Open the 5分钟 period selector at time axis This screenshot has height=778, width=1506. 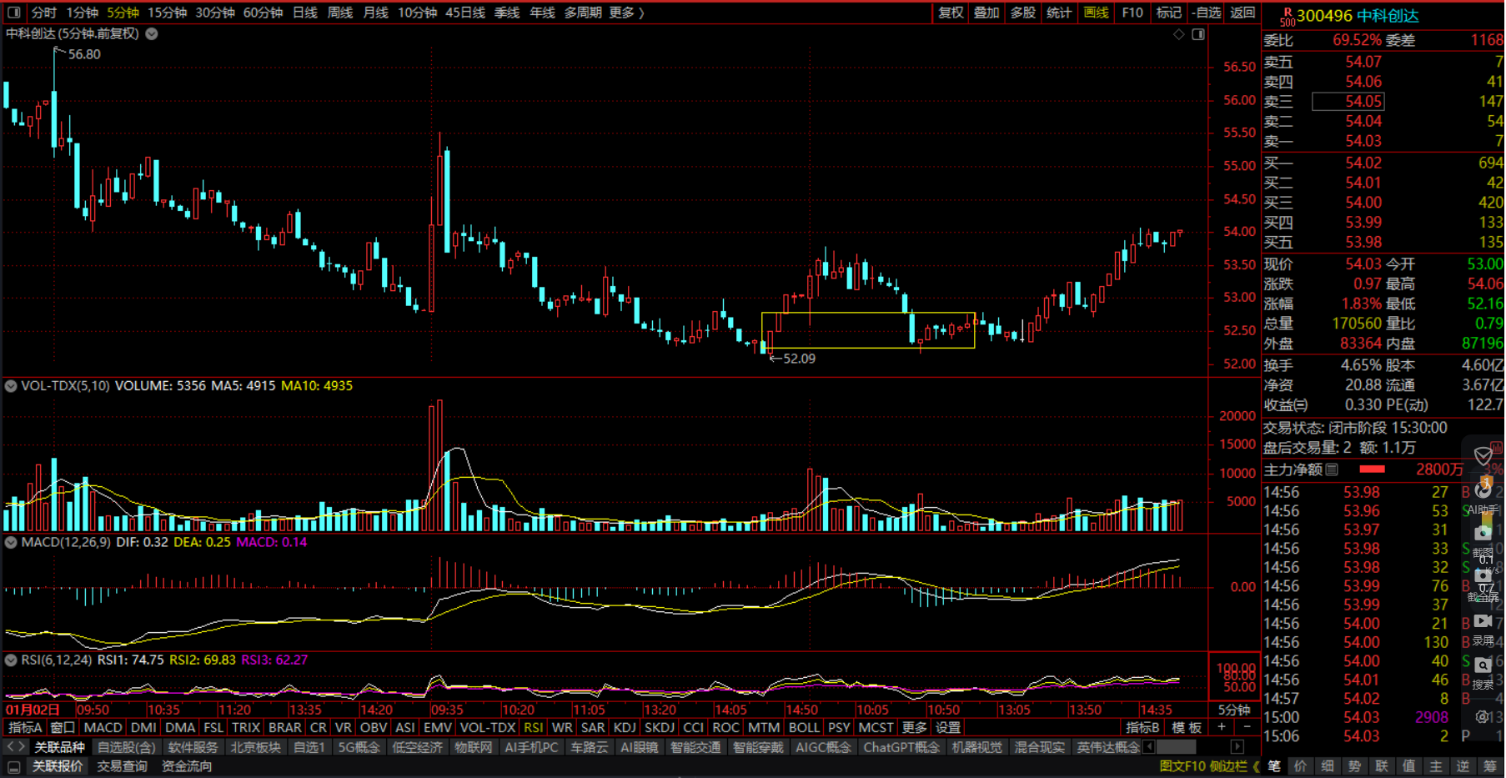point(1234,710)
